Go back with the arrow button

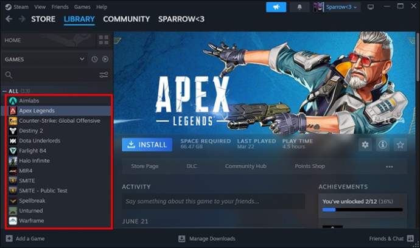[x=9, y=19]
